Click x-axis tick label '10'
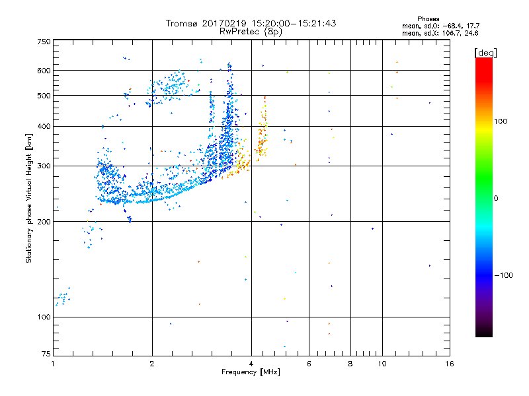 coord(382,364)
